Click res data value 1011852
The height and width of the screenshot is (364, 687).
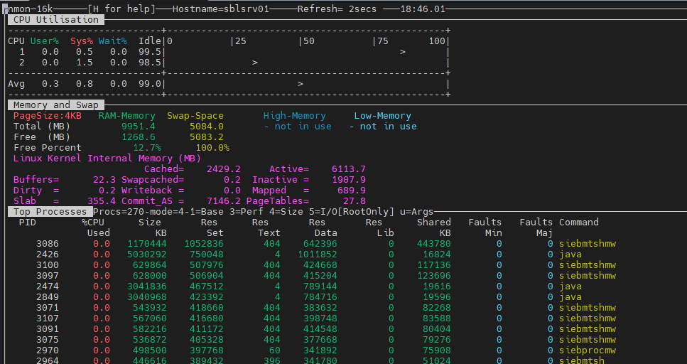318,255
